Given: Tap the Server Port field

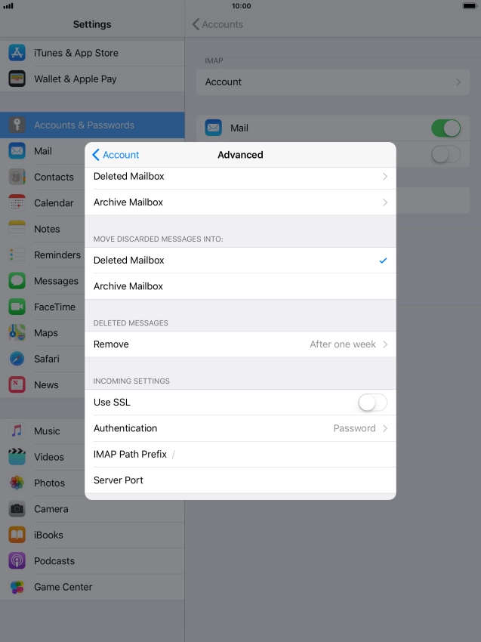Looking at the screenshot, I should (240, 480).
